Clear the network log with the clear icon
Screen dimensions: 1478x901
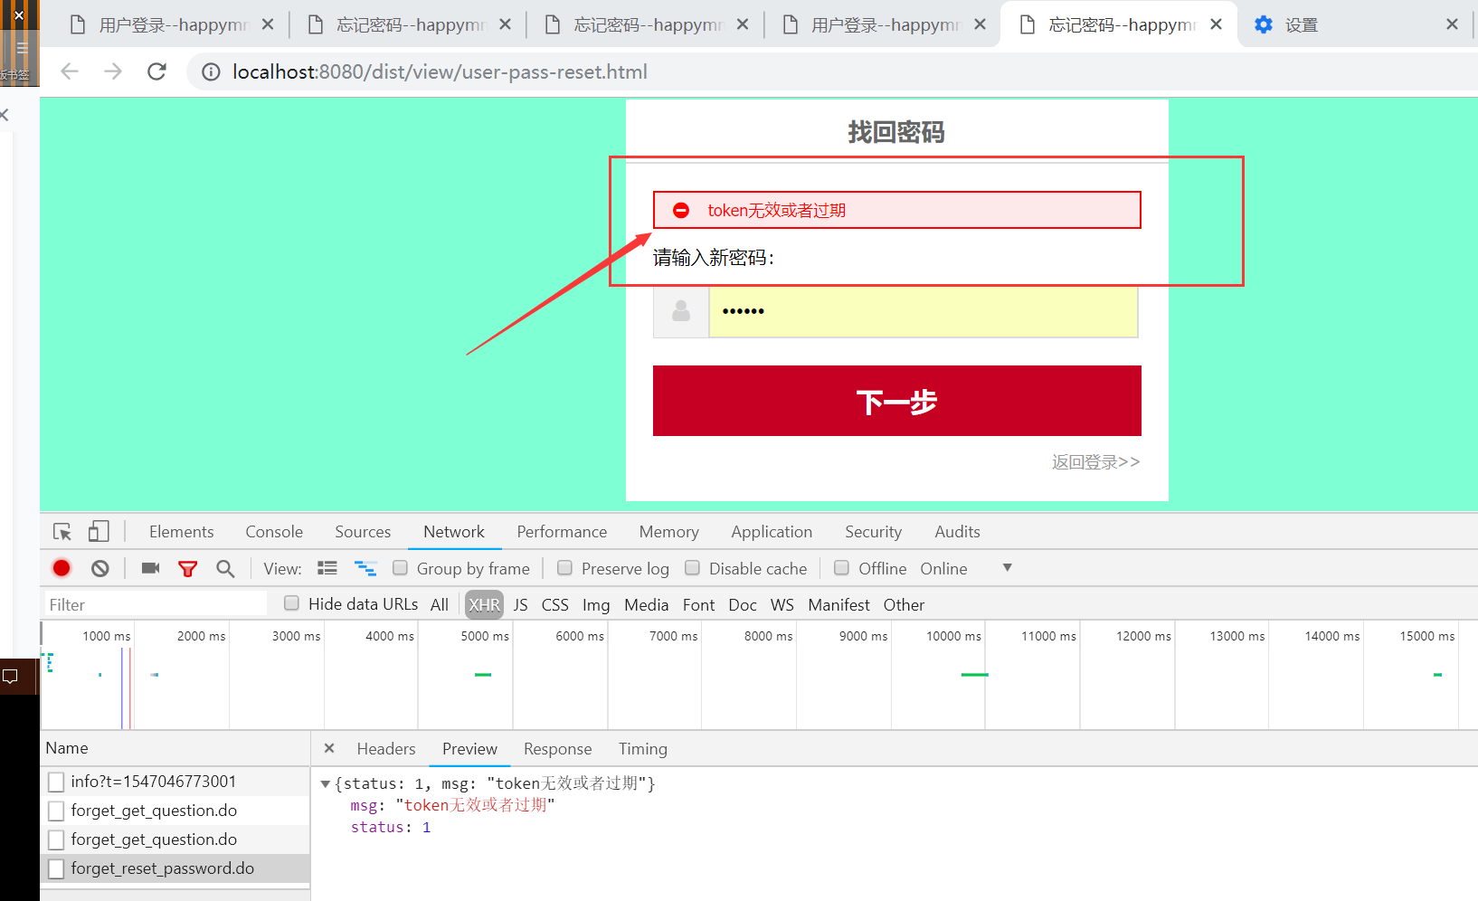[100, 568]
